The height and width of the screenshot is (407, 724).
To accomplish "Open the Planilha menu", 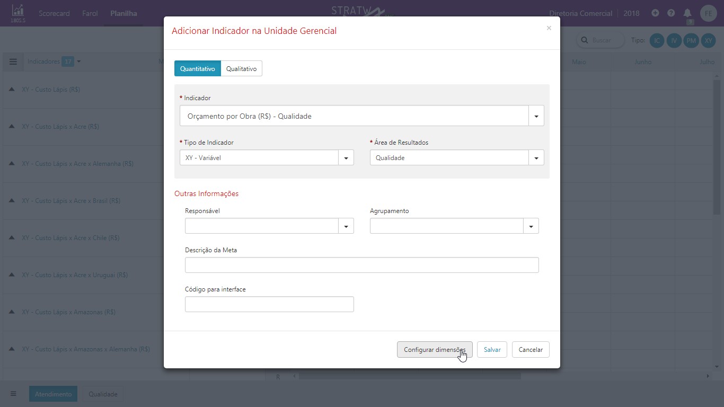I will (123, 13).
